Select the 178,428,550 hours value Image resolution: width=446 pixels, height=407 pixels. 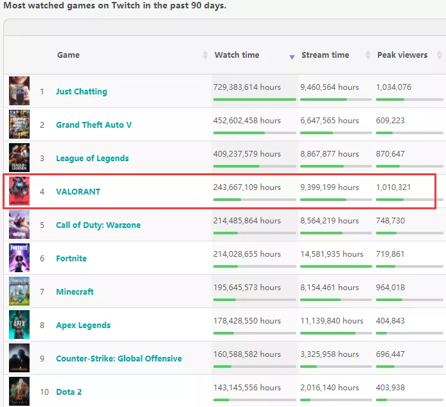pos(247,321)
